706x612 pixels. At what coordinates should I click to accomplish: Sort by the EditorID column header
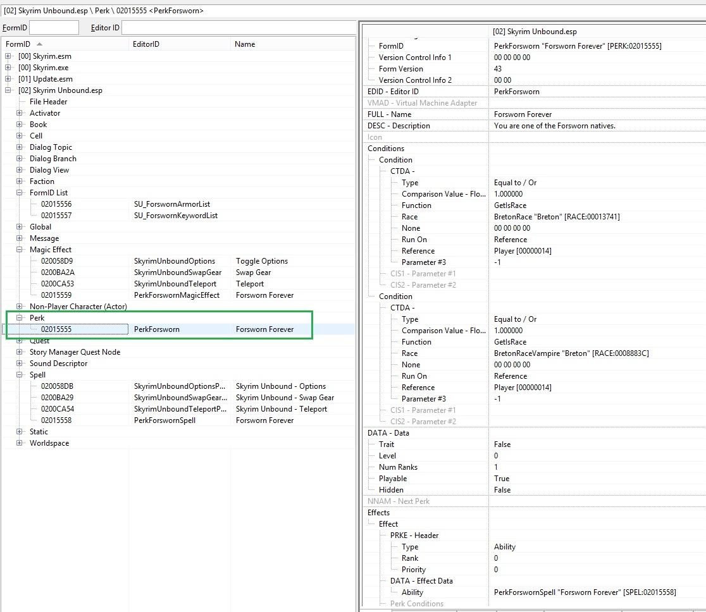tap(180, 44)
